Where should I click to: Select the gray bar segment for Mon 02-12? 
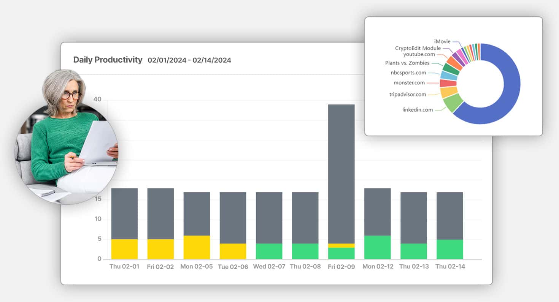click(377, 212)
